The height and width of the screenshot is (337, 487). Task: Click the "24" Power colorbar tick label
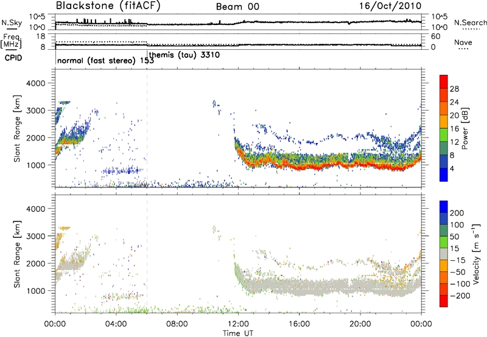(454, 102)
